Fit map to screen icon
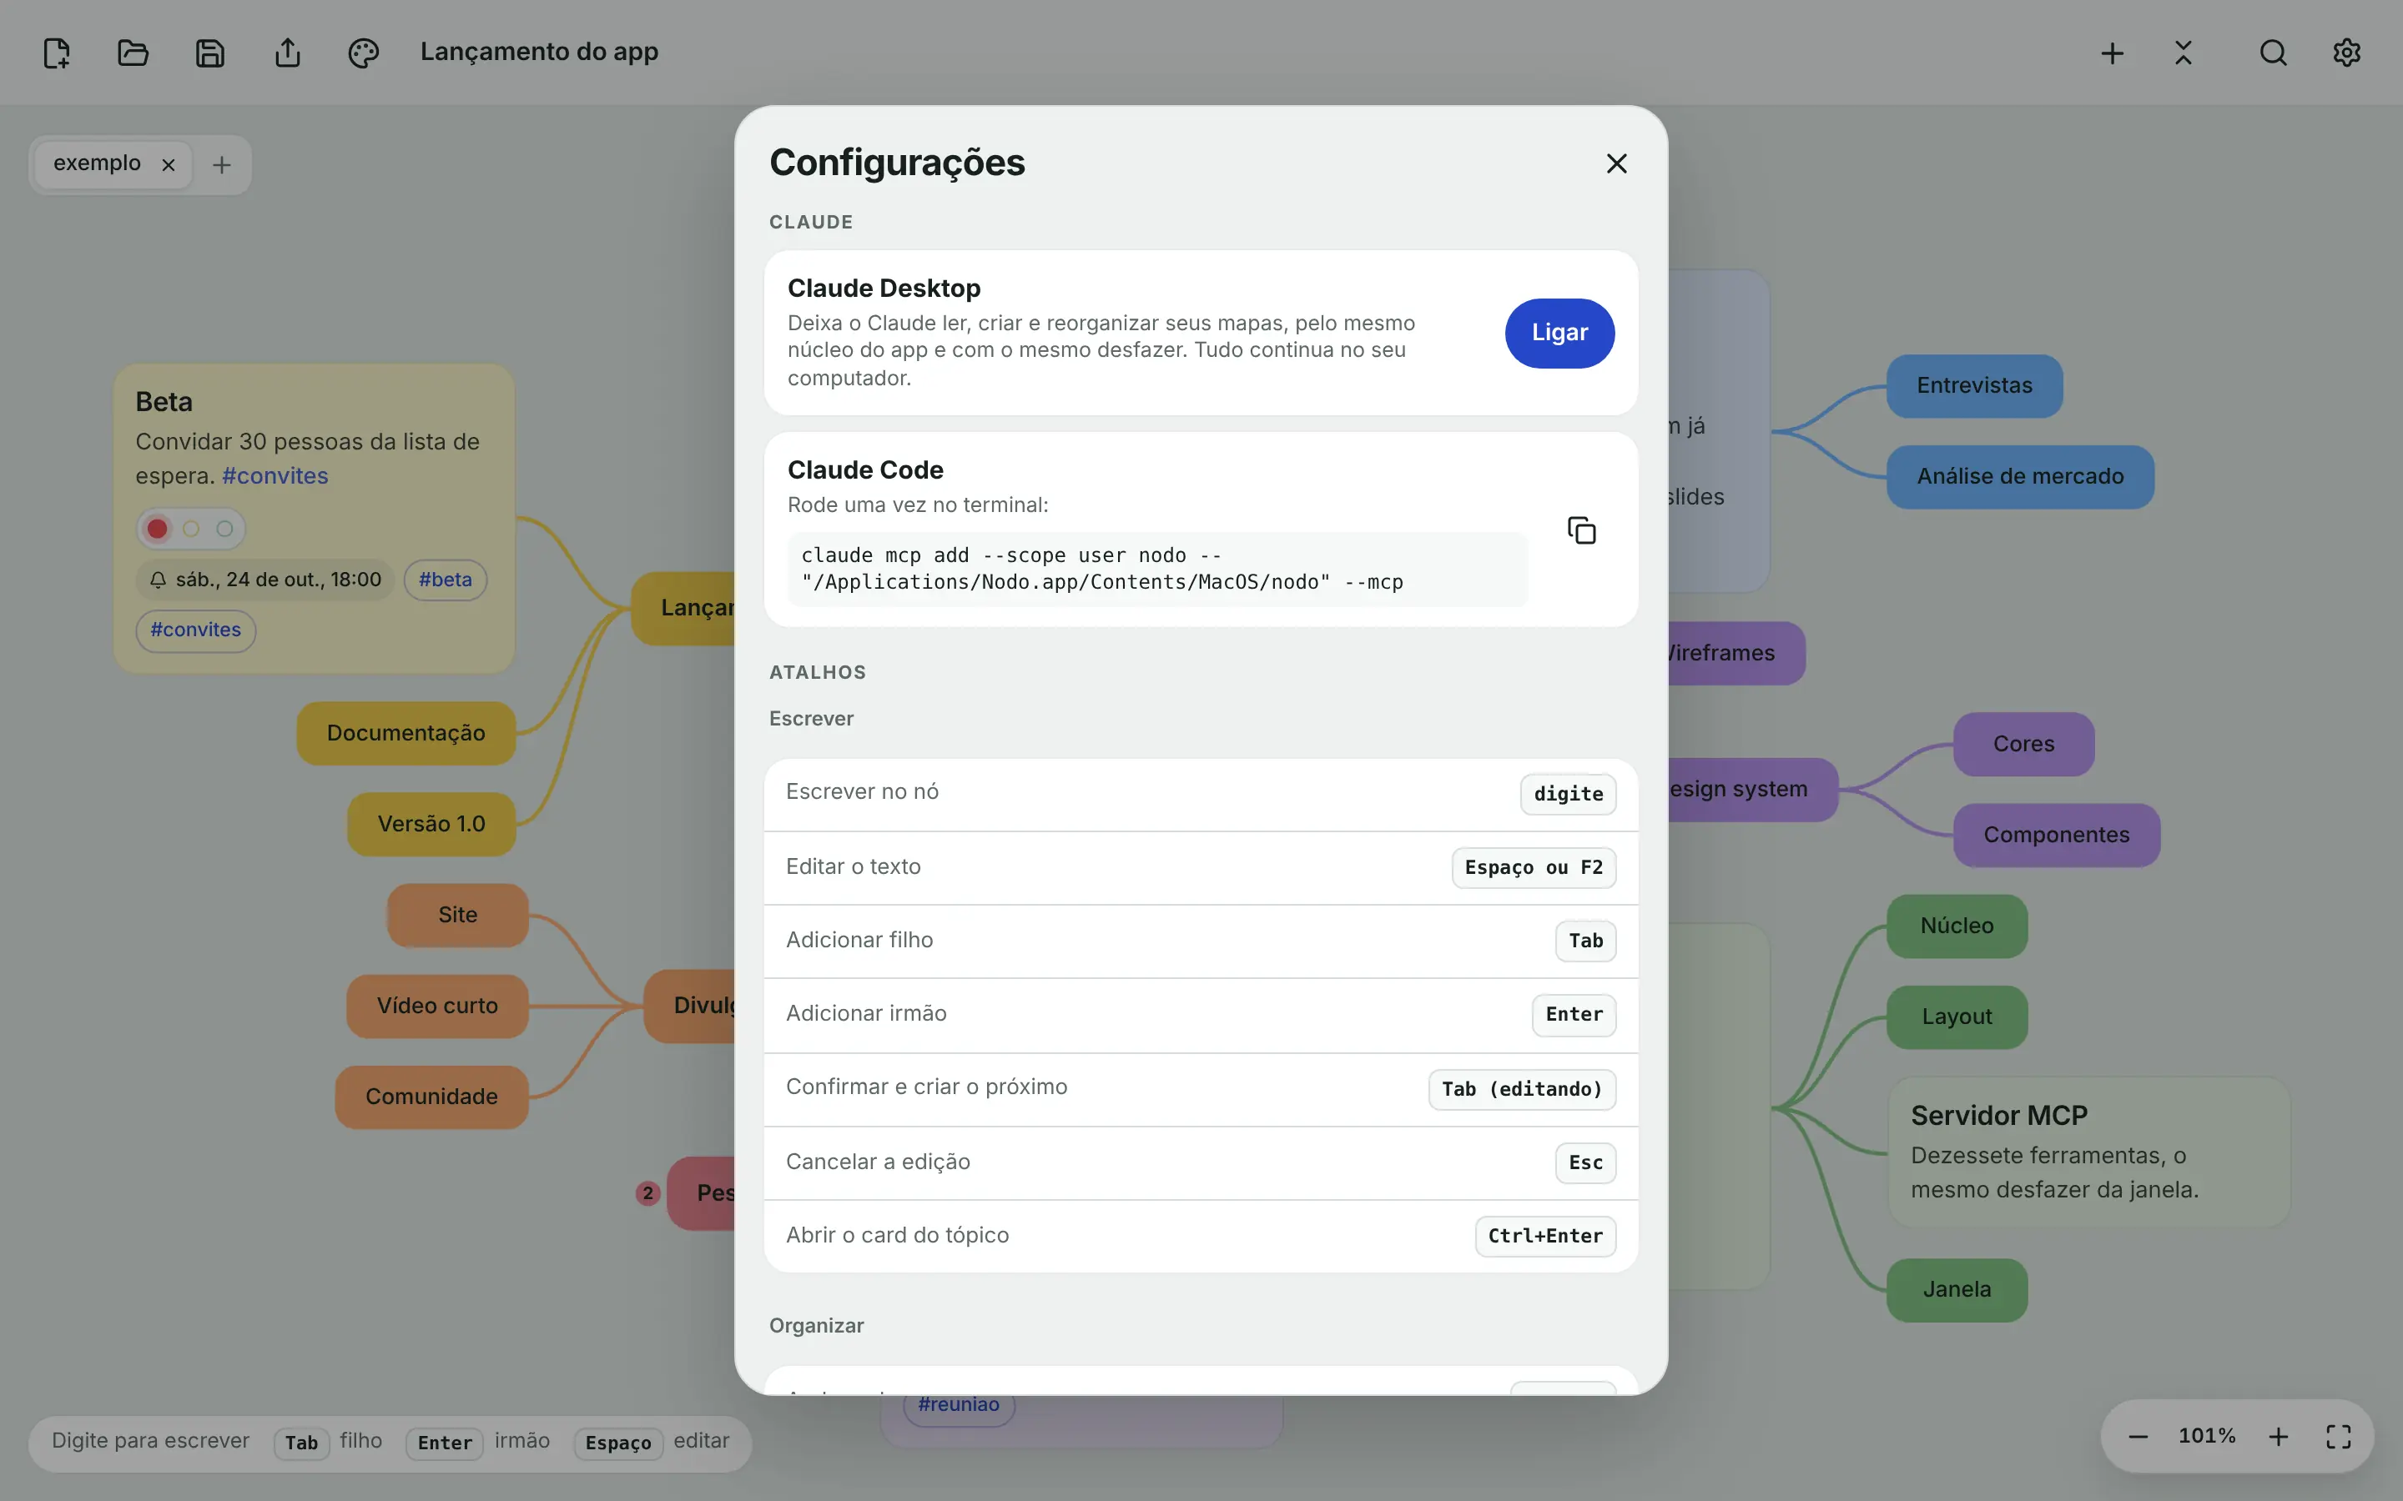The image size is (2403, 1501). click(x=2339, y=1437)
